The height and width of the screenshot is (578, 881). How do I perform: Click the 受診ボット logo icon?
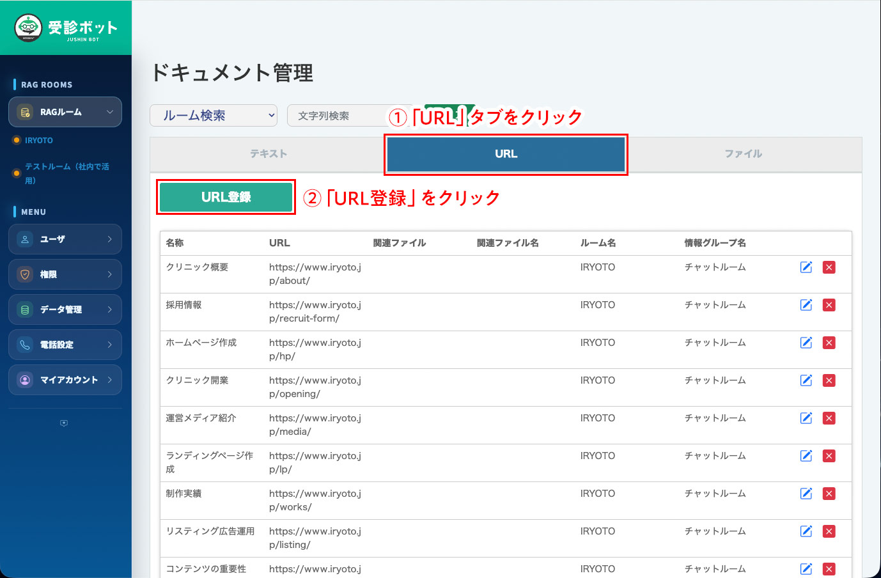28,27
